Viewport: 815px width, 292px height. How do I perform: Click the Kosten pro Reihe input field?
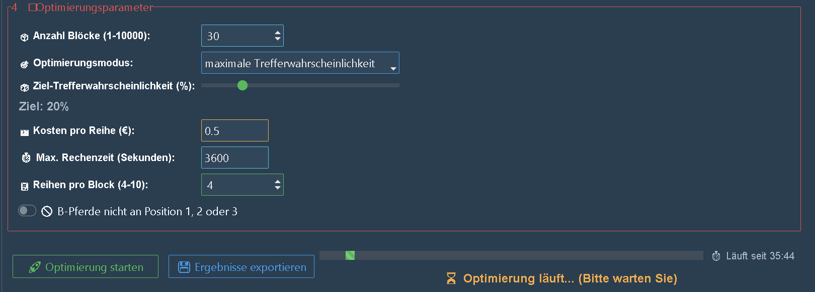coord(234,131)
